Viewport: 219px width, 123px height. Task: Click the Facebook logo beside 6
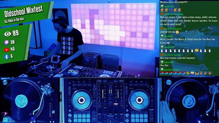(7, 57)
